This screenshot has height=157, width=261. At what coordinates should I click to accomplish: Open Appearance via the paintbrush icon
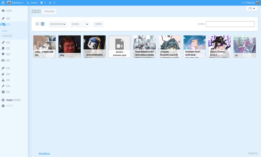coord(3,68)
